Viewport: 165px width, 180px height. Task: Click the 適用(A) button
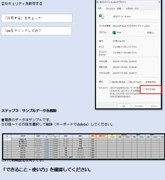154,106
